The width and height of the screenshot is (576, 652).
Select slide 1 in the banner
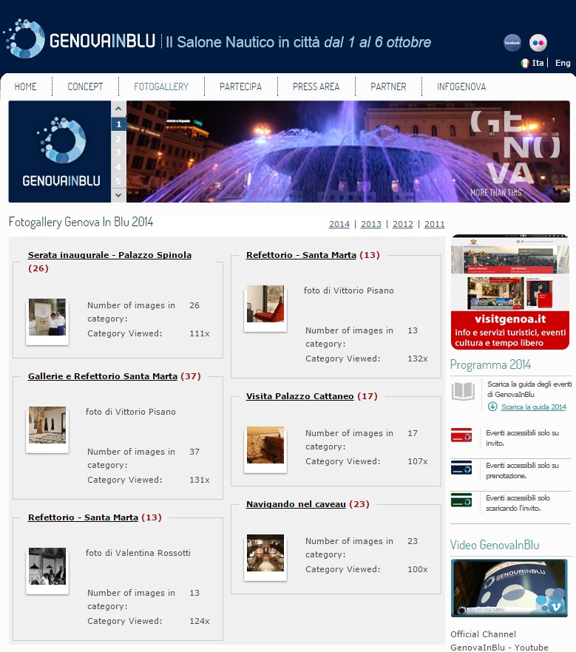coord(118,124)
